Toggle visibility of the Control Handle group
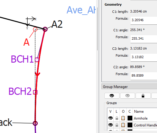157x133 pixels. (x=111, y=125)
